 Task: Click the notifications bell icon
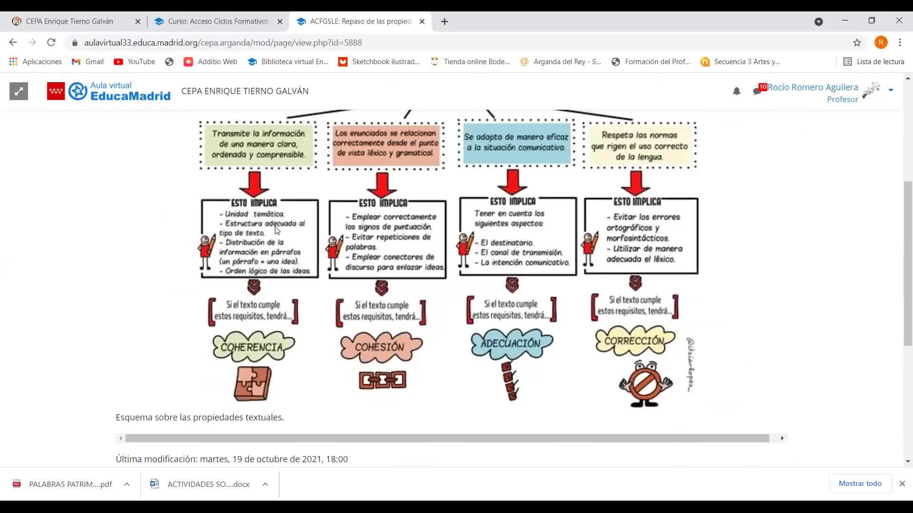point(736,91)
